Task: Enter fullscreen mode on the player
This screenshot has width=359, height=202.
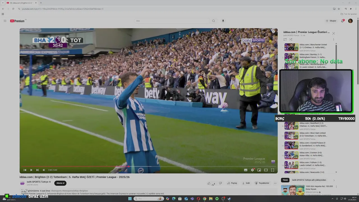Action: tap(273, 170)
